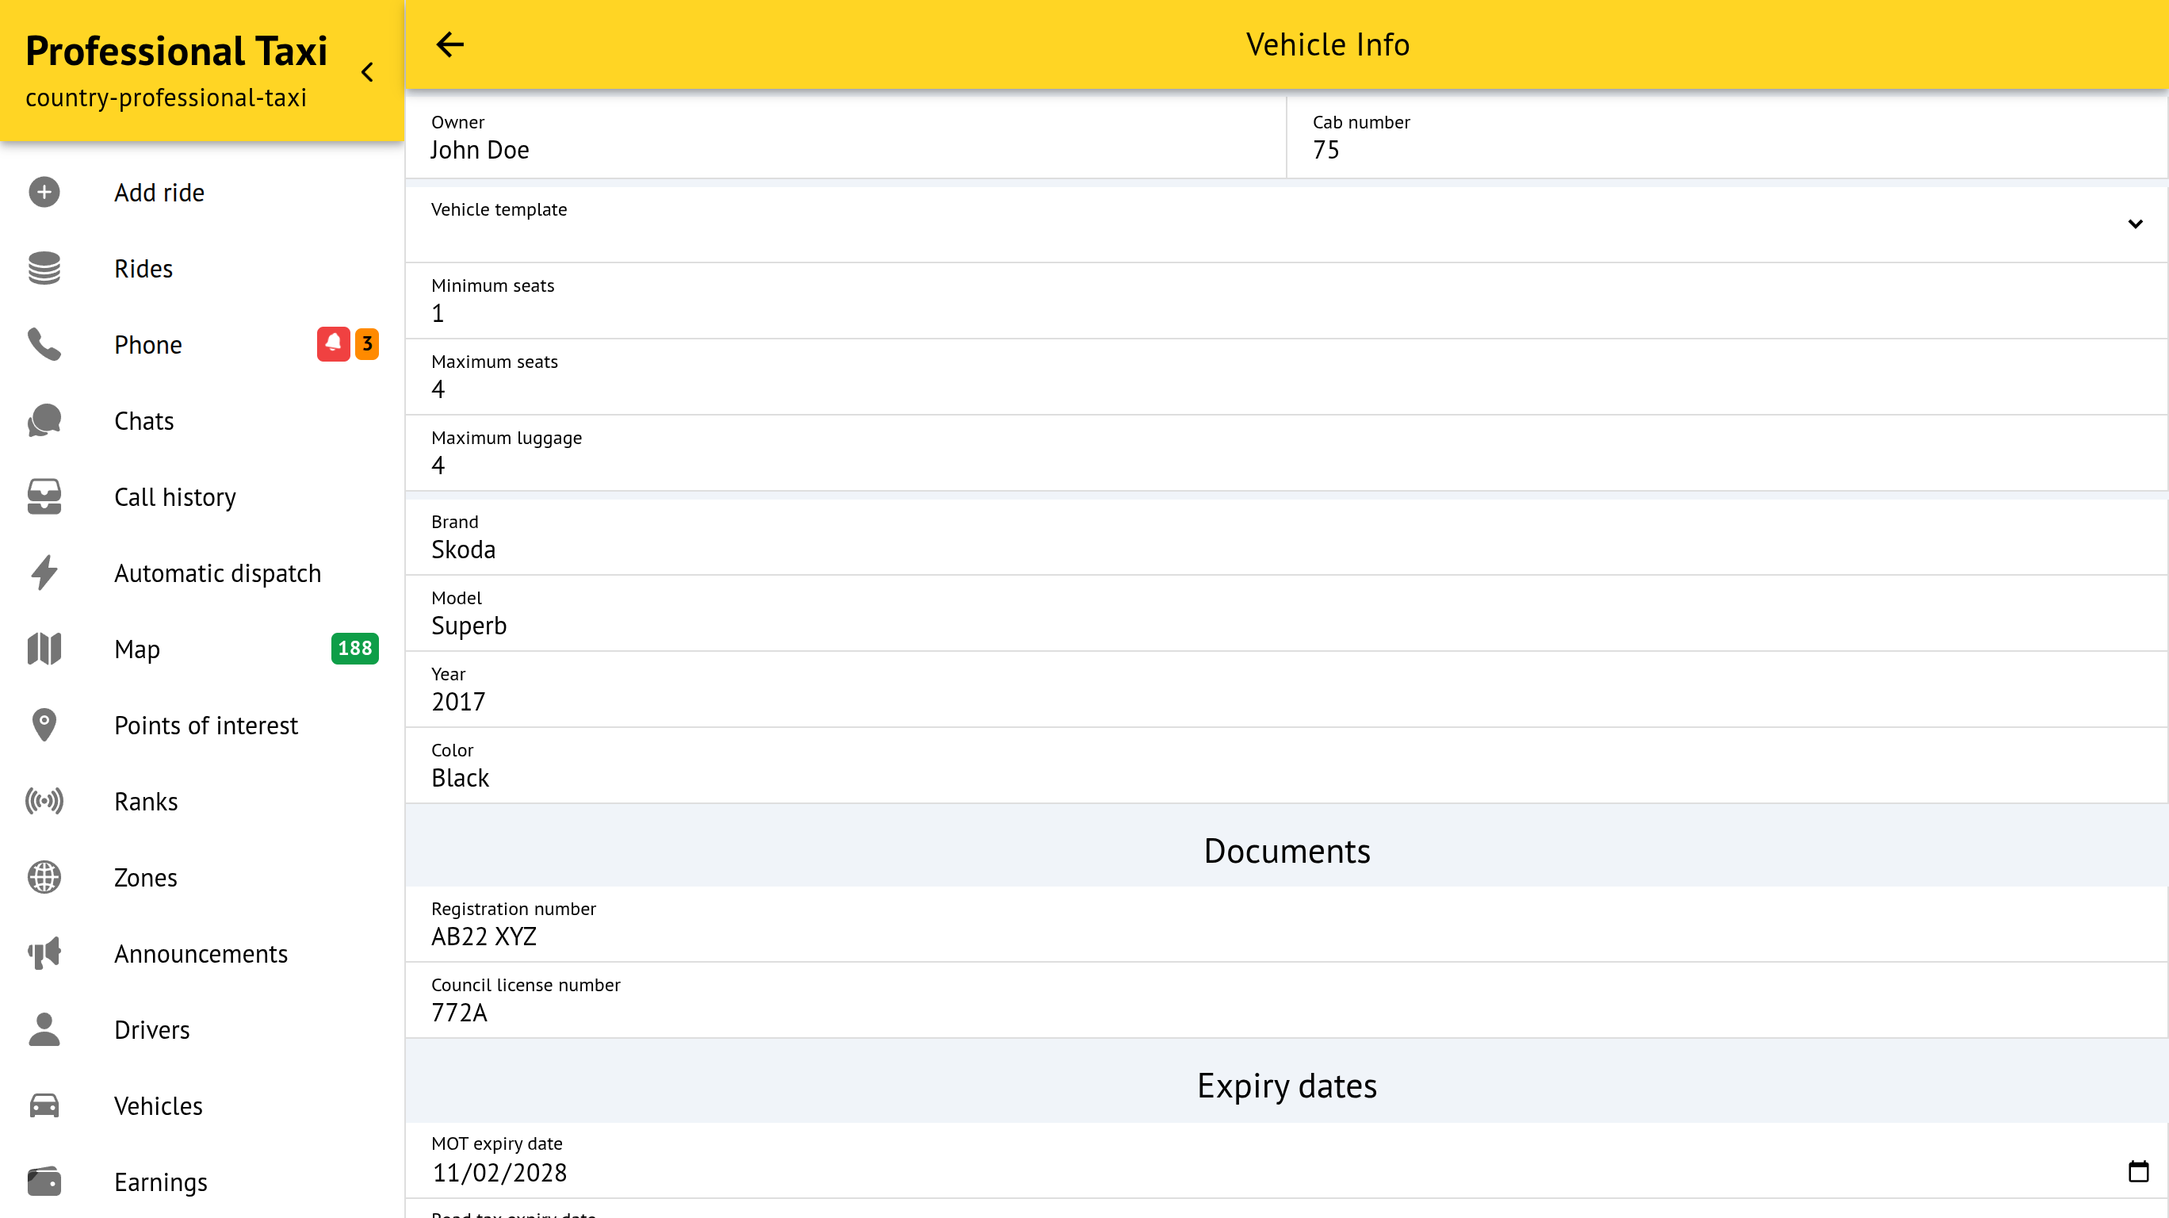Click the Automatic dispatch lightning icon

coord(44,573)
